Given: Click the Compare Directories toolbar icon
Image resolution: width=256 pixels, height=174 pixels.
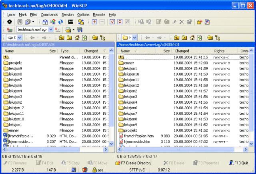Looking at the screenshot, I should click(45, 22).
